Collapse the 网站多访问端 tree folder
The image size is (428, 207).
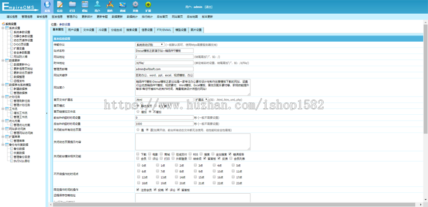3,129
